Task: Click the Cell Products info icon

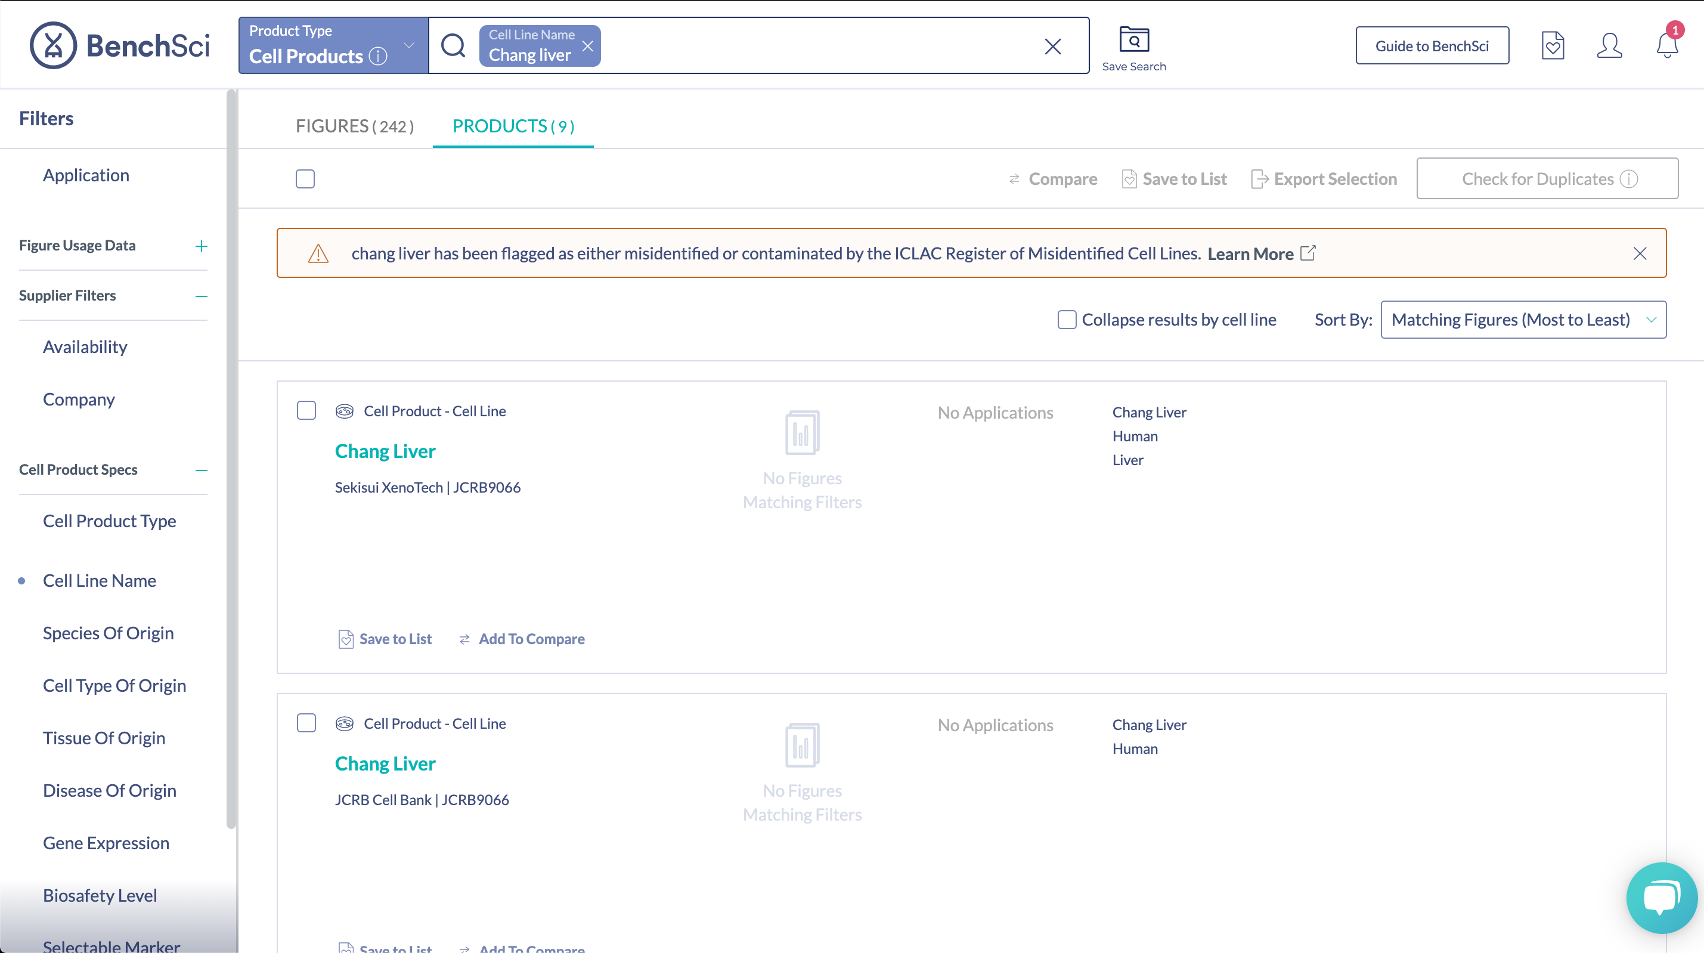Action: point(379,56)
